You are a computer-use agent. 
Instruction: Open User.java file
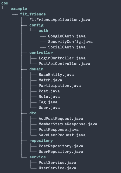tap(49, 108)
